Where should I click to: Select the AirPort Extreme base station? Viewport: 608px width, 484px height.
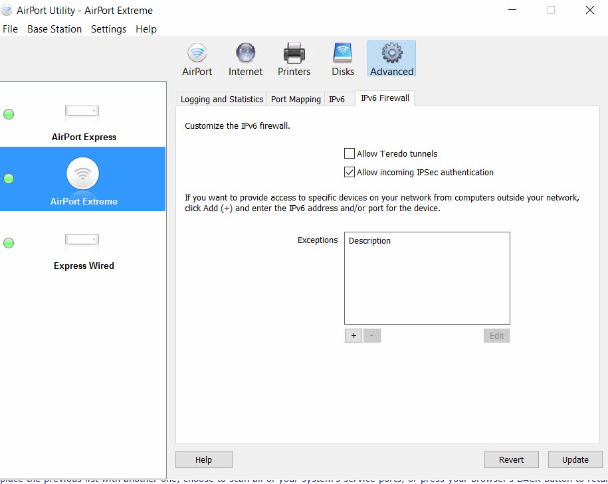[x=83, y=179]
